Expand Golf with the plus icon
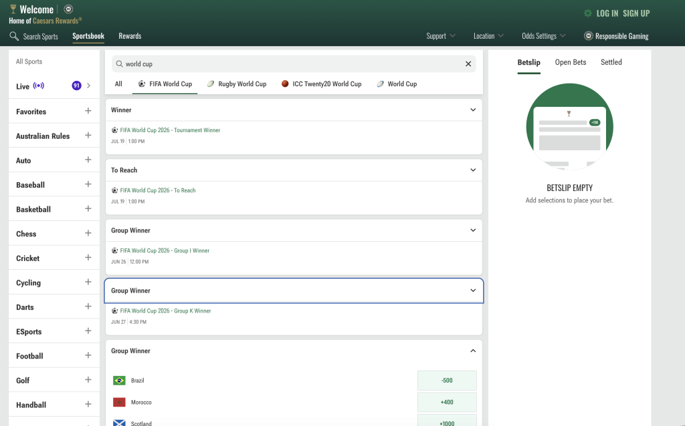The height and width of the screenshot is (426, 685). 88,379
